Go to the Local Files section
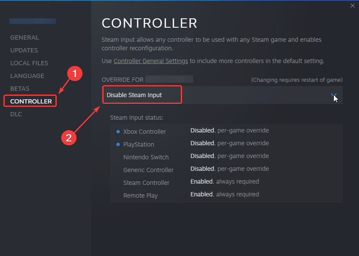 (x=29, y=63)
